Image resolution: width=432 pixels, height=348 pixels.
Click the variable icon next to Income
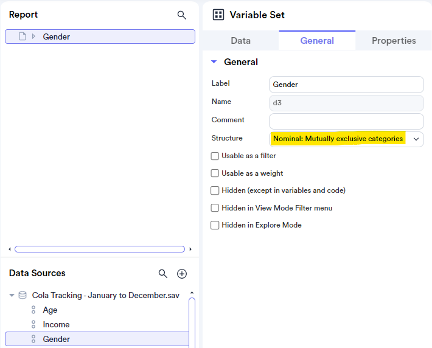click(33, 324)
